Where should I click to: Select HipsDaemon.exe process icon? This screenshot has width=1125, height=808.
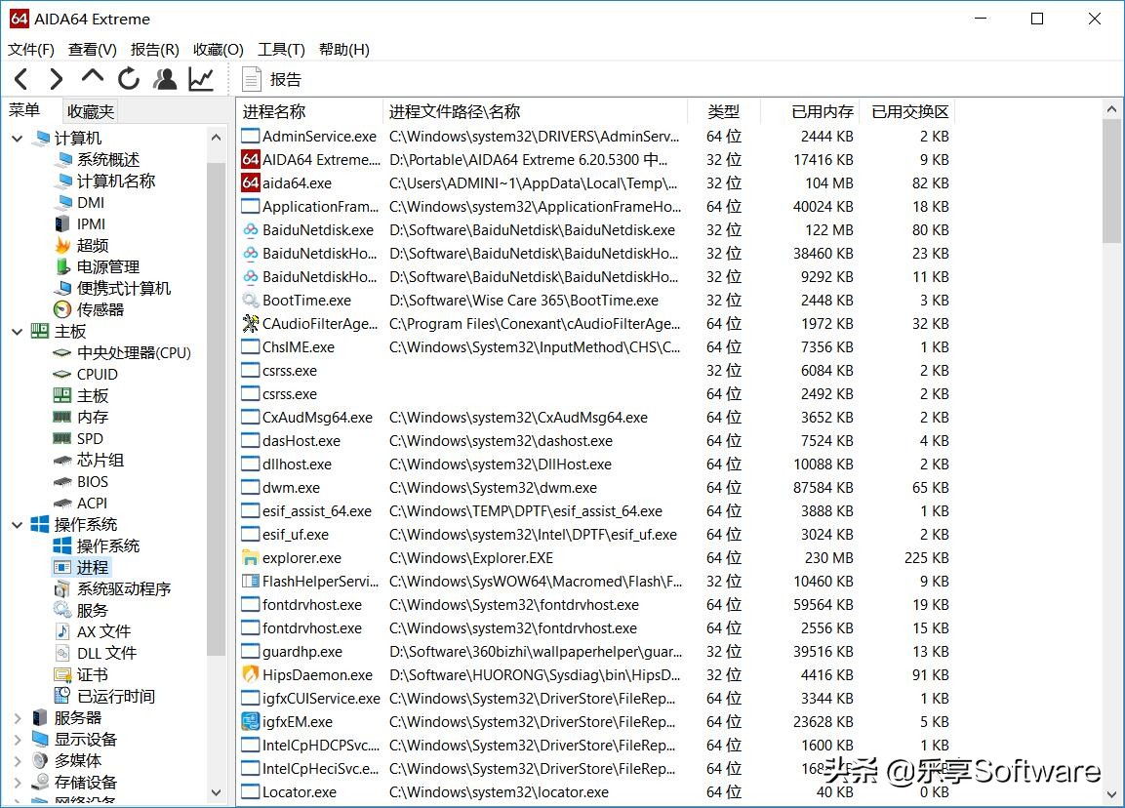point(250,674)
